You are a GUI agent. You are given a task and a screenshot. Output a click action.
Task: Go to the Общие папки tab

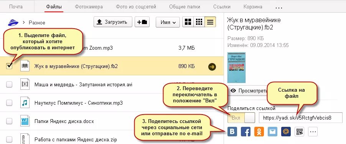185,6
